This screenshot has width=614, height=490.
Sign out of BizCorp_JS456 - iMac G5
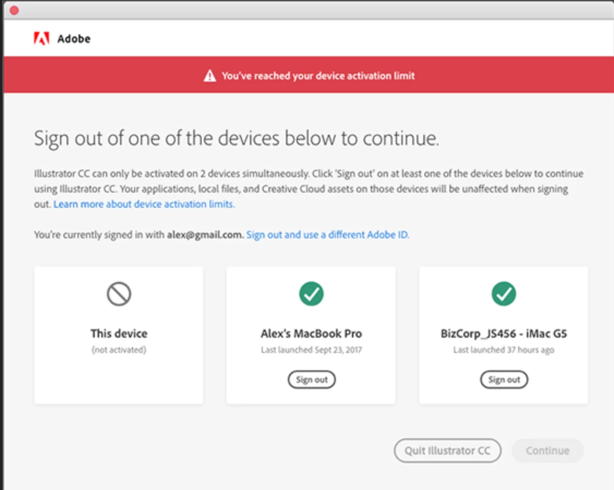(504, 380)
